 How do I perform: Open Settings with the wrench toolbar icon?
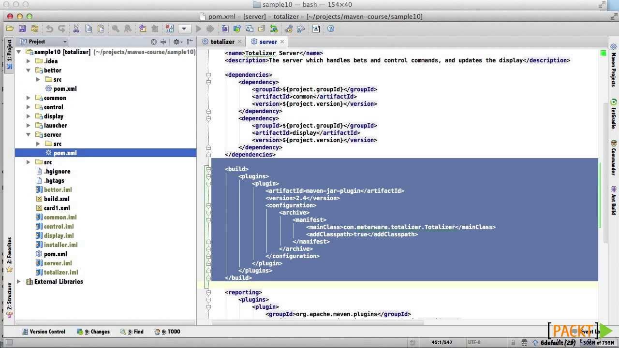click(x=289, y=29)
